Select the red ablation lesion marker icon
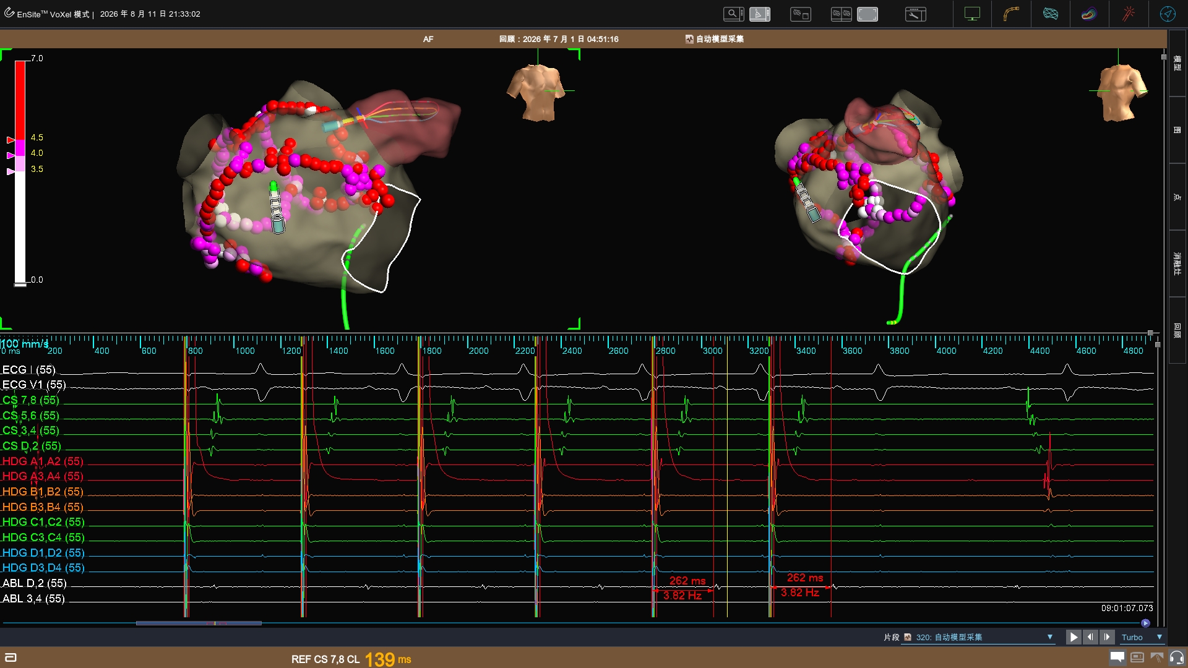Image resolution: width=1188 pixels, height=668 pixels. pos(1129,14)
